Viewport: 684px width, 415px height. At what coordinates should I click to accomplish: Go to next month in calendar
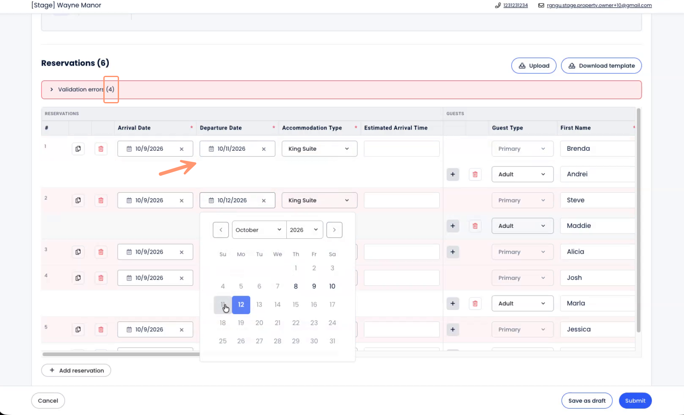[334, 230]
